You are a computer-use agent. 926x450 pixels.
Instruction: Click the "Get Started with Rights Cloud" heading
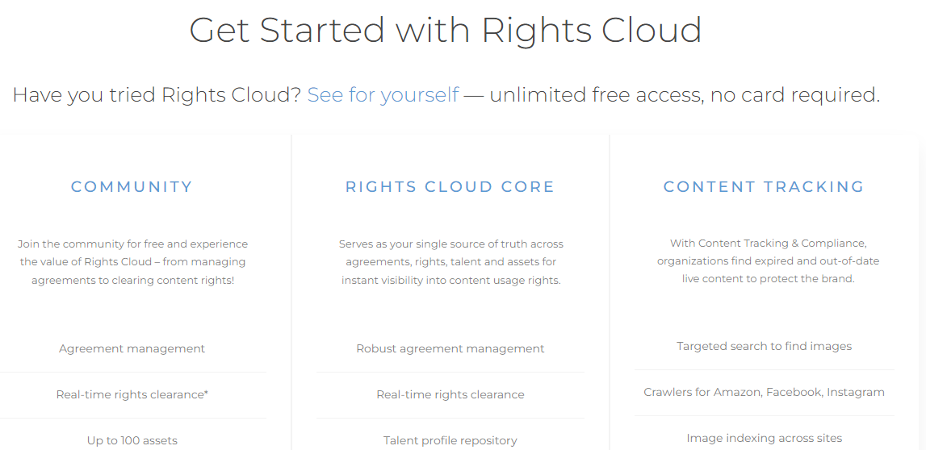(445, 31)
